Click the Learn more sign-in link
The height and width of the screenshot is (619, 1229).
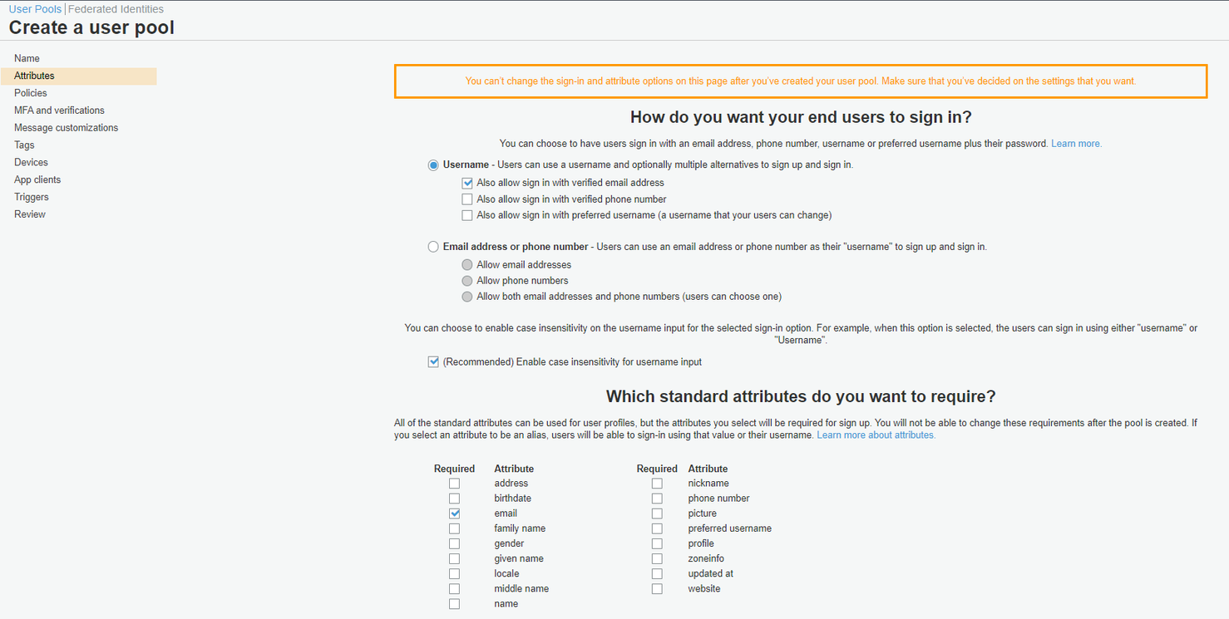click(x=1076, y=143)
